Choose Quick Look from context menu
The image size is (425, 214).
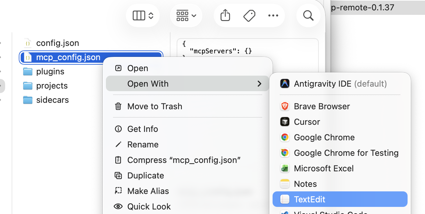(x=188, y=207)
